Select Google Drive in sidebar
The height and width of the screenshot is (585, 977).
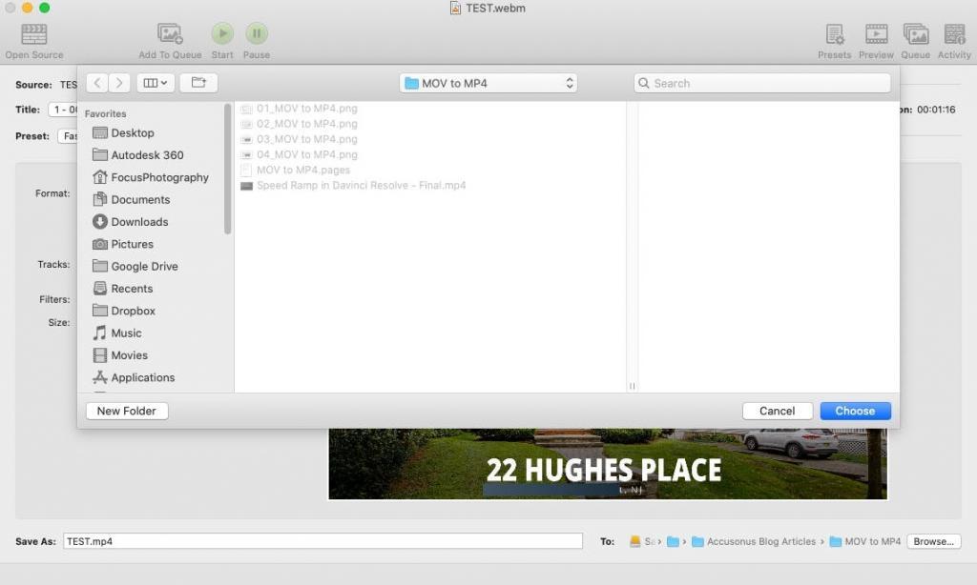pos(135,267)
